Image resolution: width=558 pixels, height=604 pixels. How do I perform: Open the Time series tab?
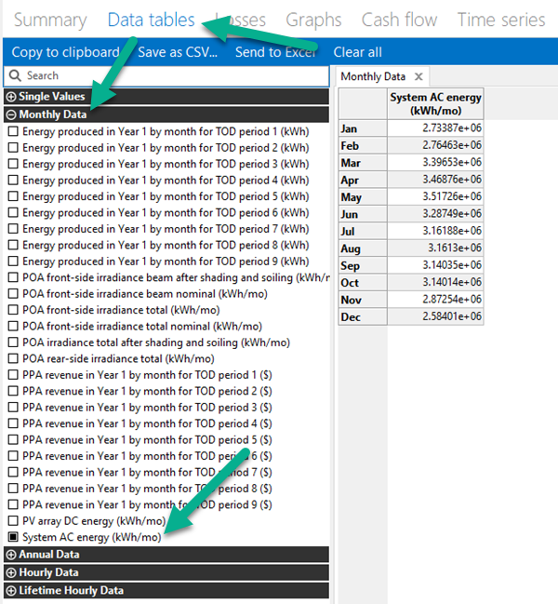click(x=501, y=20)
